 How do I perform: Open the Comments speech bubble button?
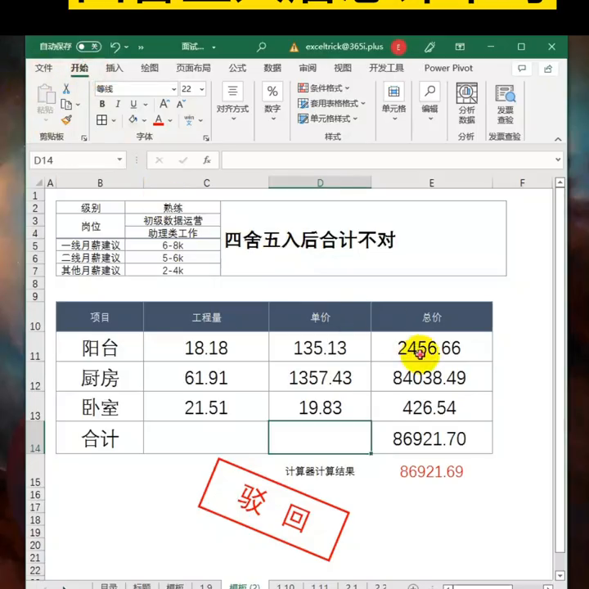(x=522, y=69)
